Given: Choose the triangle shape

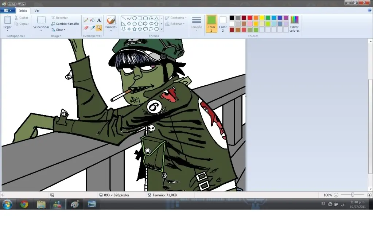Looking at the screenshot, I should click(x=156, y=18).
